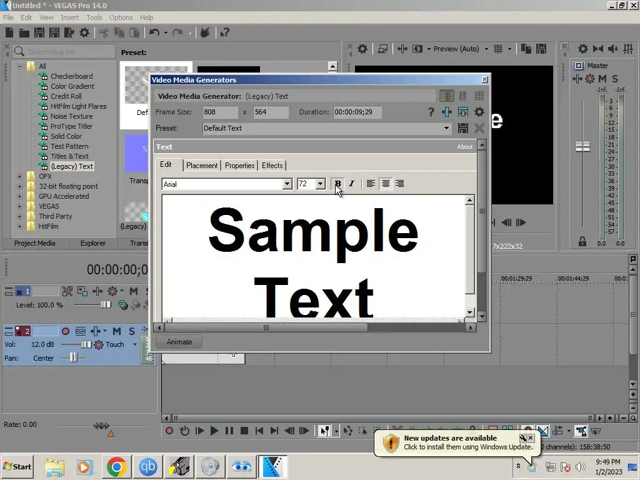The height and width of the screenshot is (480, 640).
Task: Expand the Third Party folder
Action: pos(19,216)
